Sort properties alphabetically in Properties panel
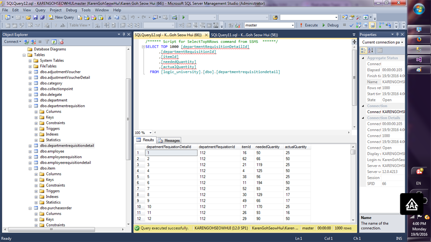Viewport: 431px width, 242px height. click(370, 50)
